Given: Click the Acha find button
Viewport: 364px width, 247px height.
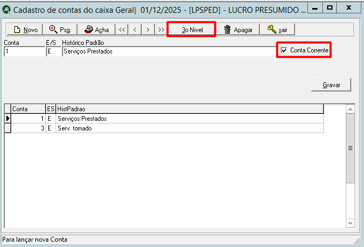Looking at the screenshot, I should point(96,29).
